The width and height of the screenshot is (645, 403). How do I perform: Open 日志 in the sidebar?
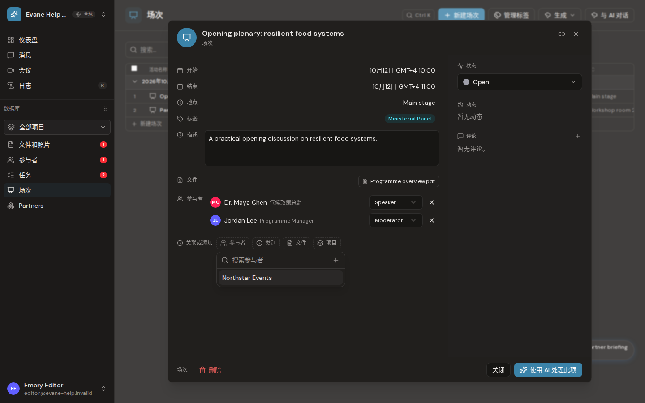click(57, 86)
